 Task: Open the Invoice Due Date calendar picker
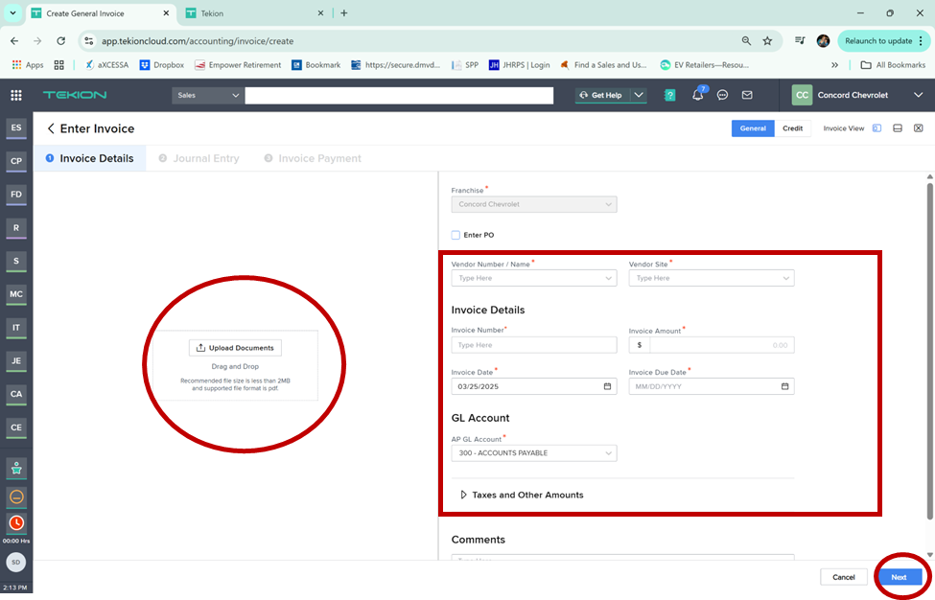(x=784, y=386)
